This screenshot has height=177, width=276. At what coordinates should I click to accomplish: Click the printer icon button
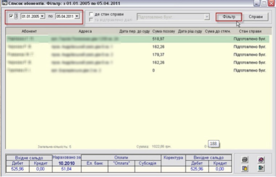[245, 159]
